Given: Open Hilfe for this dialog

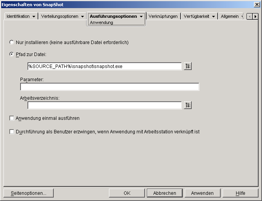Looking at the screenshot, I should (x=240, y=193).
